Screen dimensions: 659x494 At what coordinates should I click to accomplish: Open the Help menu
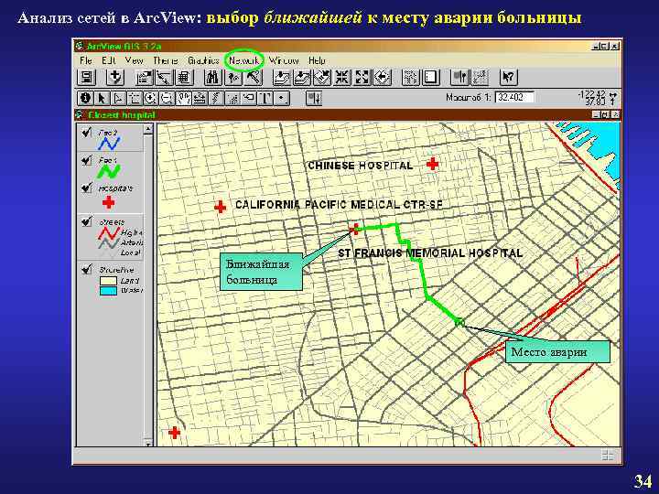317,60
